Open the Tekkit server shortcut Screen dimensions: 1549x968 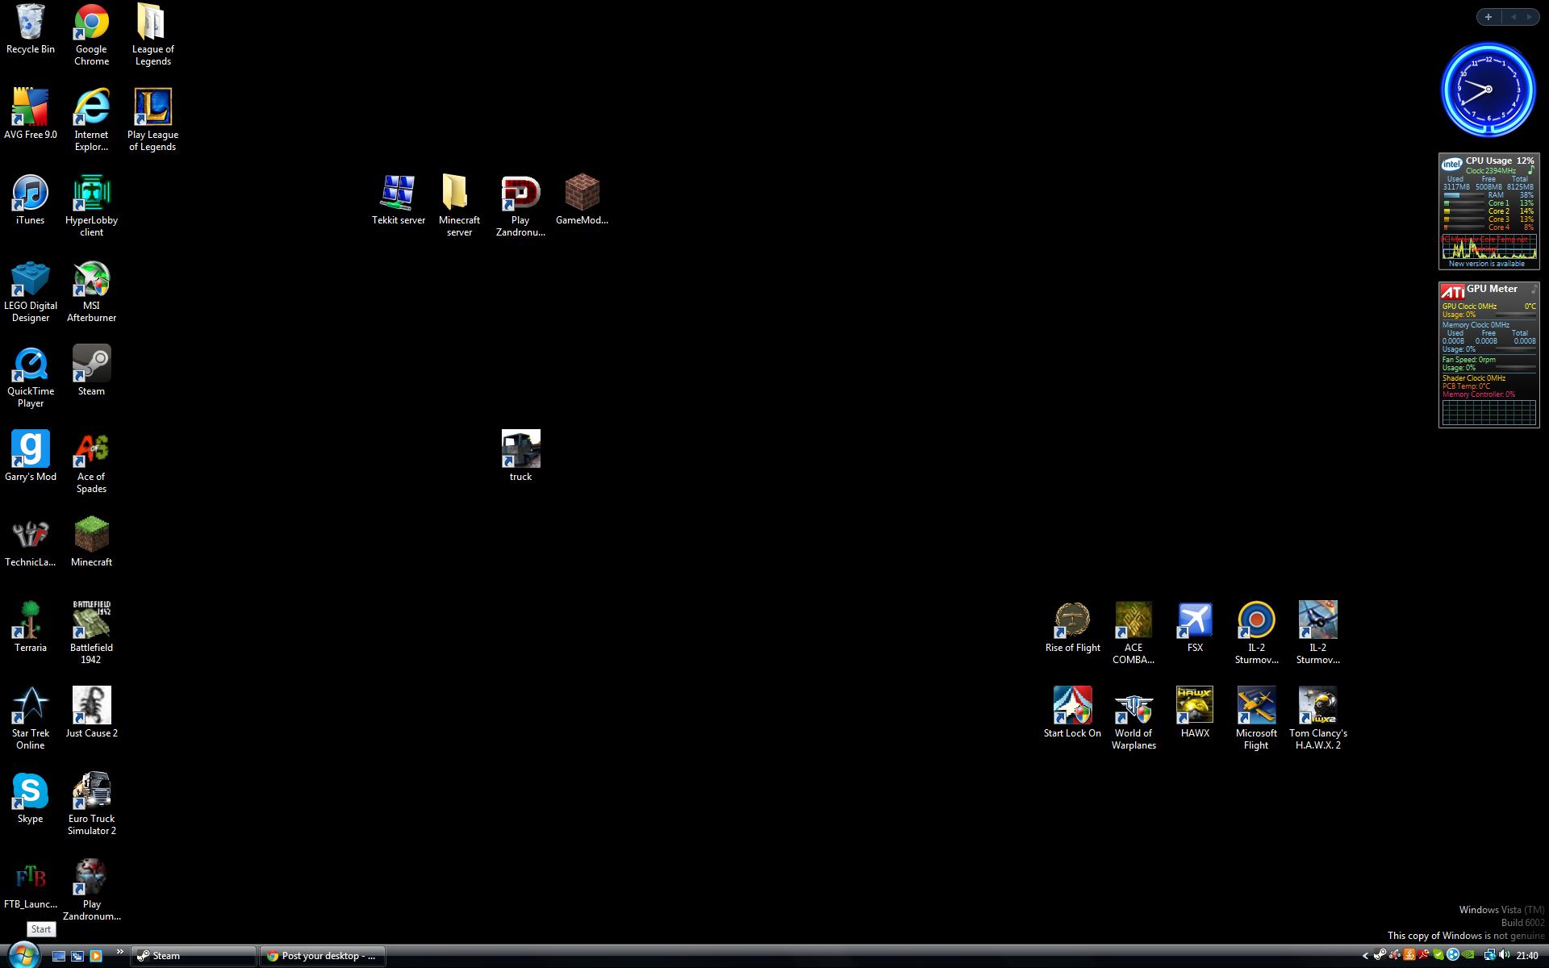click(399, 200)
